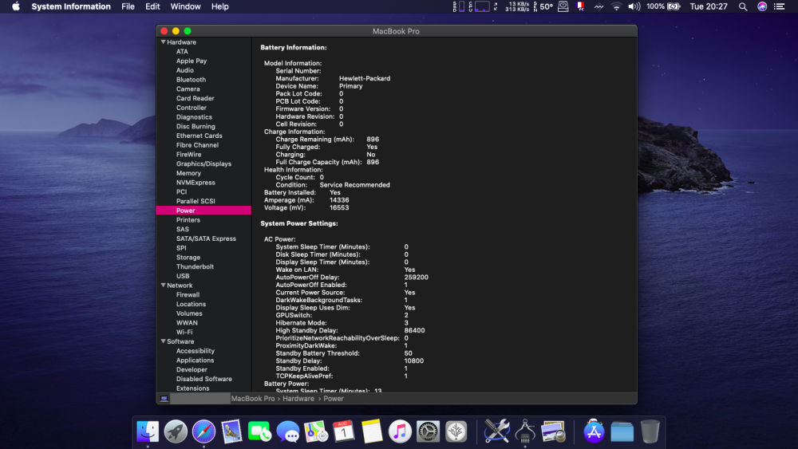Viewport: 798px width, 449px height.
Task: Collapse the Network section triangle
Action: 164,286
